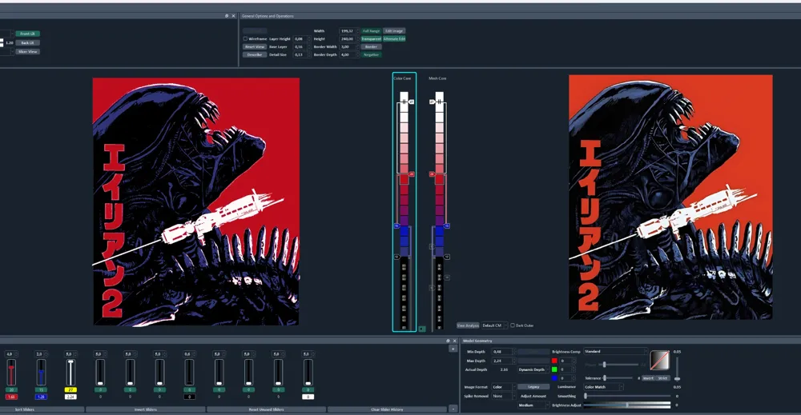Click the red swatch in the Color Core bar
The height and width of the screenshot is (415, 801).
[404, 179]
